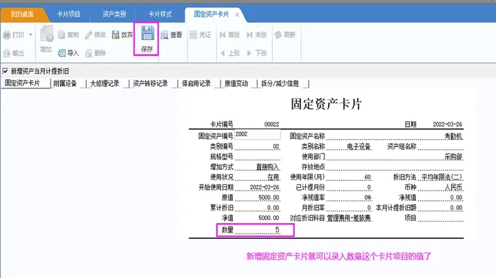Click the 卡片编号 value 00022
This screenshot has height=278, width=496.
(271, 125)
